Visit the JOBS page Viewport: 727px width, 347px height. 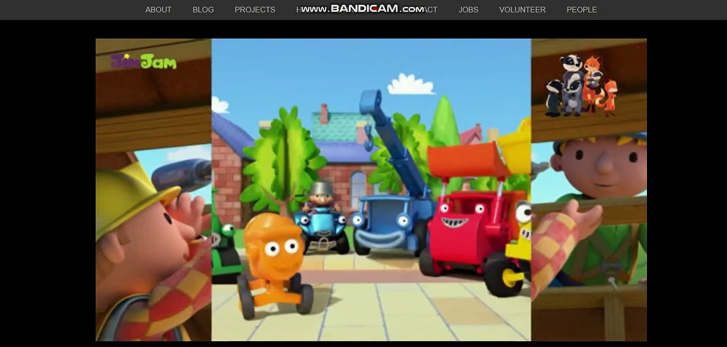[x=468, y=10]
